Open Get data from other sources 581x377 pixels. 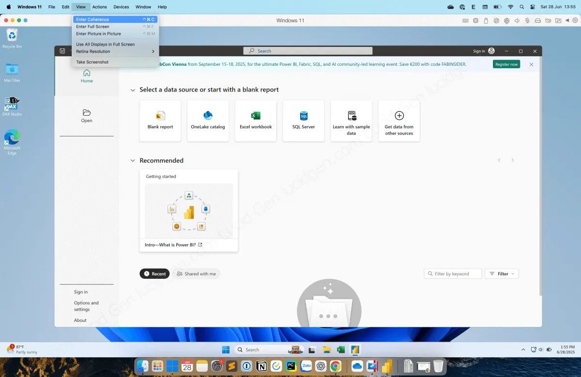point(399,121)
